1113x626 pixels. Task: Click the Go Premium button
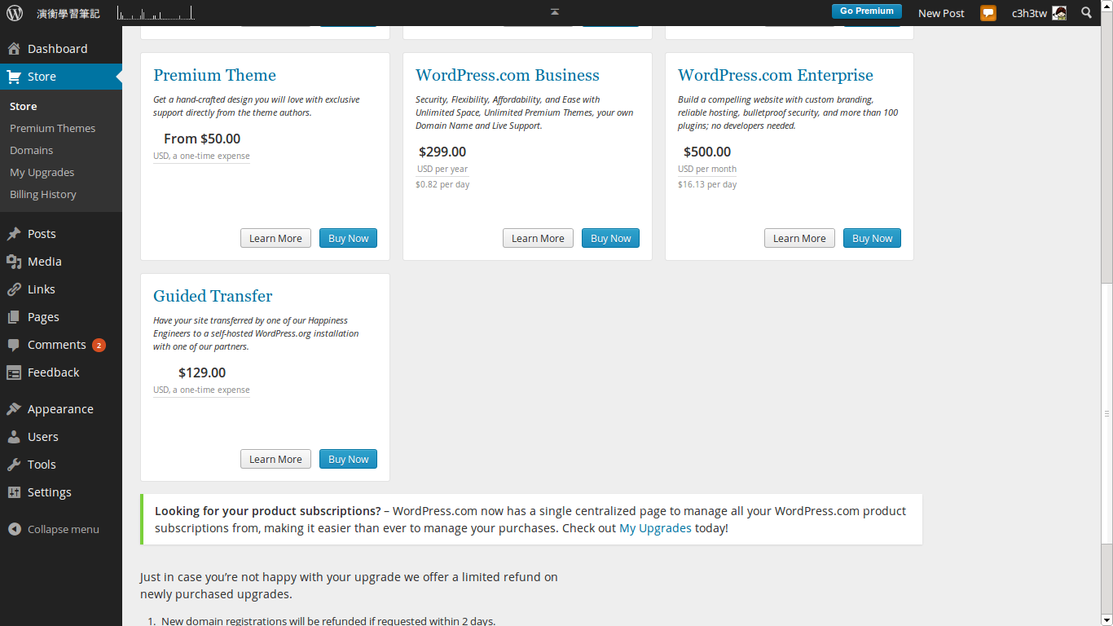click(867, 11)
